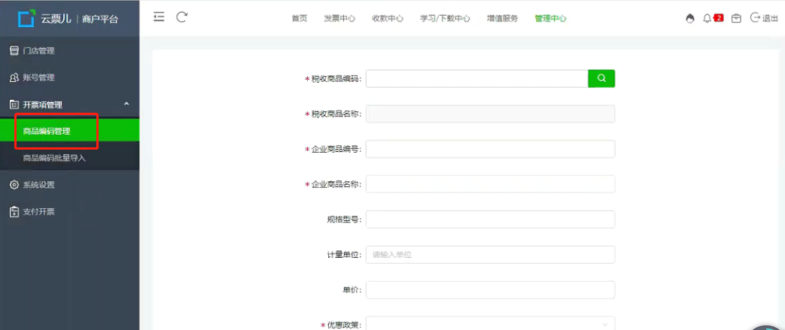Focus the 计量单位 input field
Image resolution: width=785 pixels, height=330 pixels.
(490, 255)
